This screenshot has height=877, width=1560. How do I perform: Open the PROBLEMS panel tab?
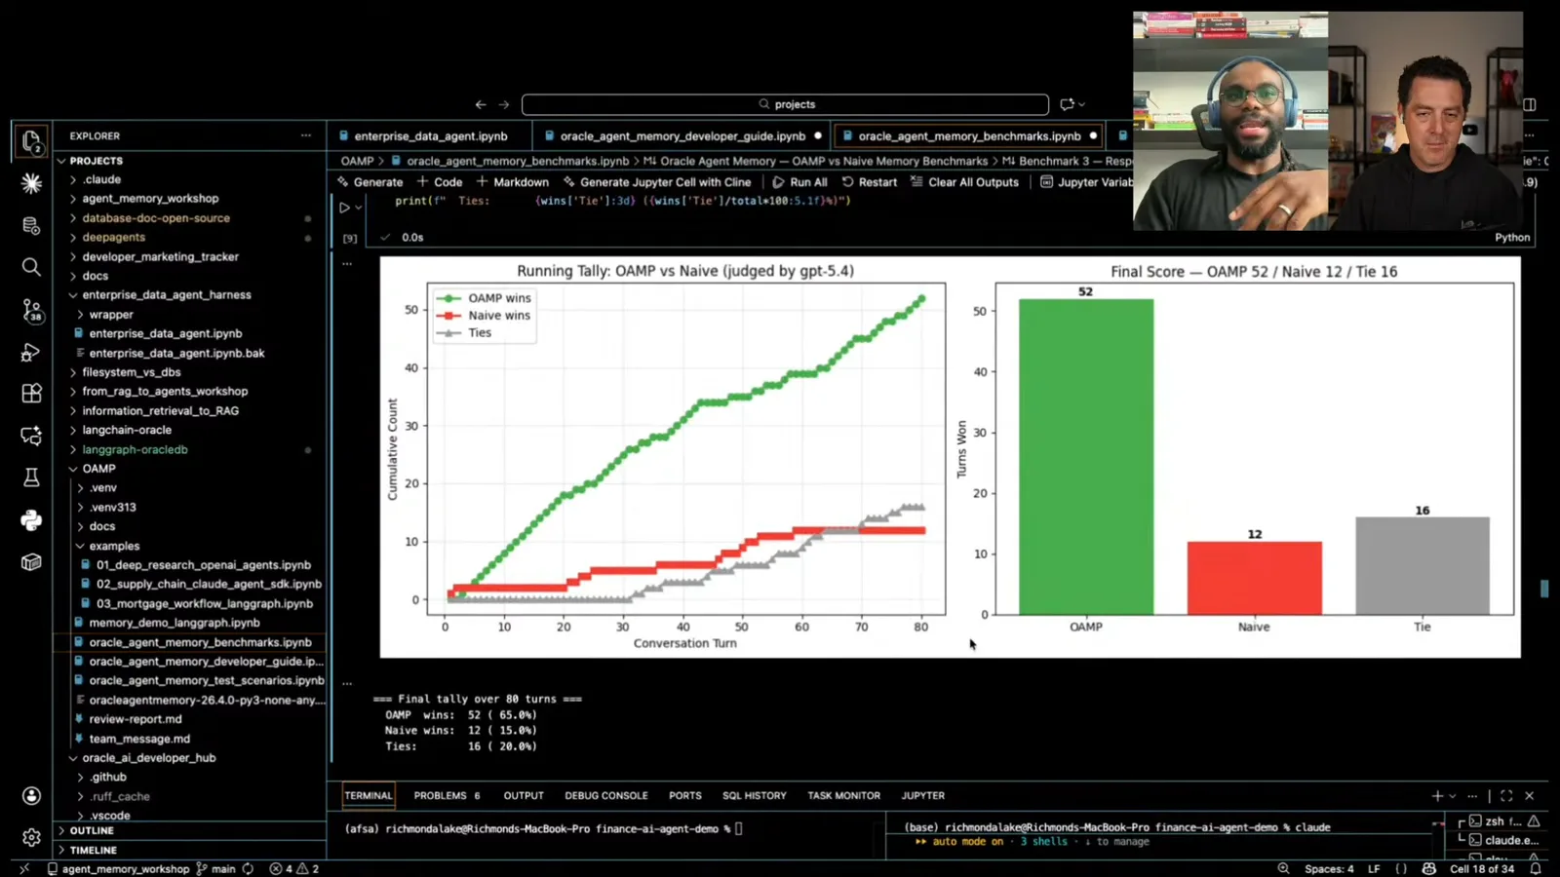447,796
